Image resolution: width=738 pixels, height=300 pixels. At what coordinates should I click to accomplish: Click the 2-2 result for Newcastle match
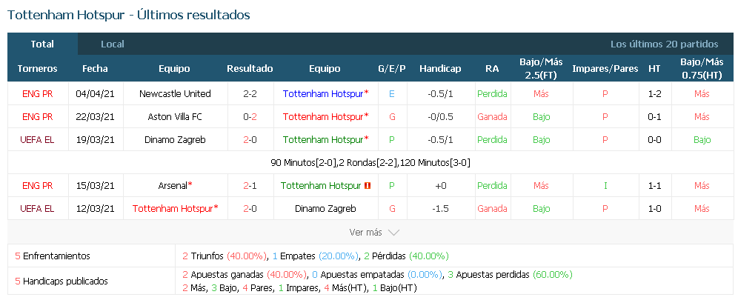pyautogui.click(x=250, y=93)
